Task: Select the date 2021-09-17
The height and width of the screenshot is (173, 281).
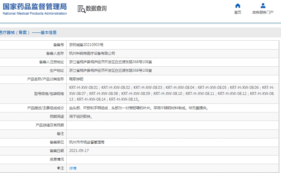Action: click(x=79, y=151)
